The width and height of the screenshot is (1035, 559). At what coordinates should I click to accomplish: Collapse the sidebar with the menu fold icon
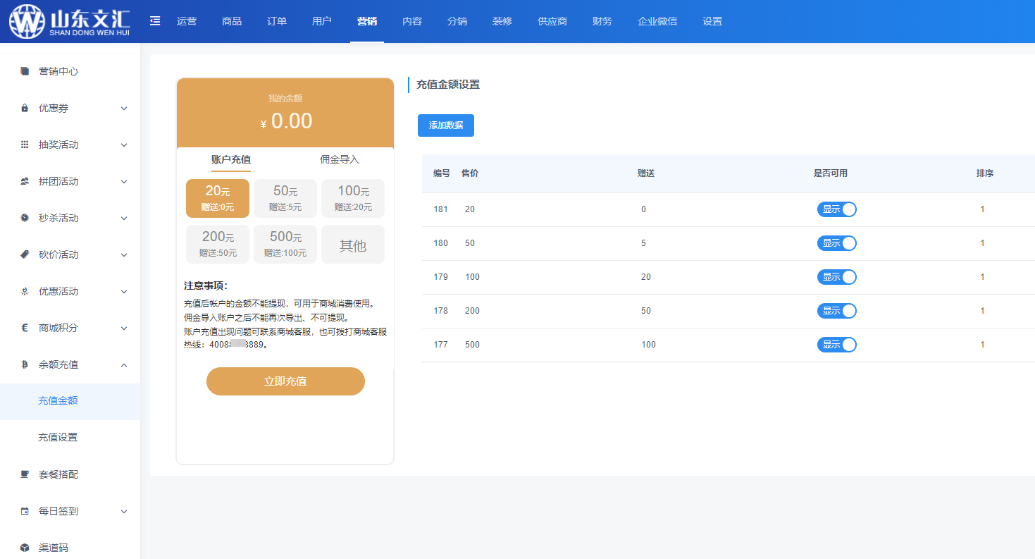click(x=155, y=21)
